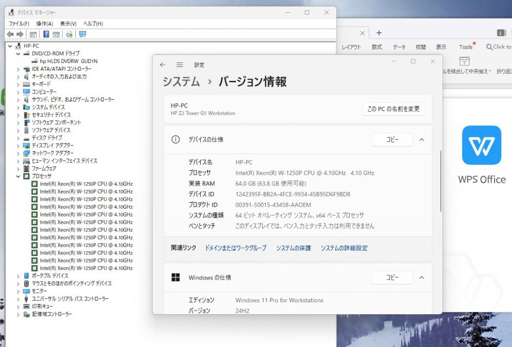512x347 pixels.
Task: Click the key icon beside セキュリティ デバイス
Action: [27, 115]
